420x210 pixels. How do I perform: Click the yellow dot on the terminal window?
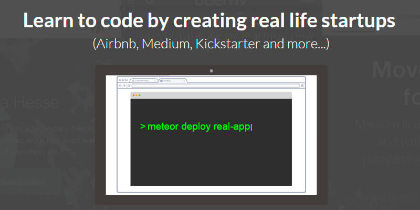click(136, 95)
